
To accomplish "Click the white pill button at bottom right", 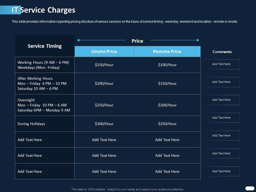I will [x=250, y=188].
